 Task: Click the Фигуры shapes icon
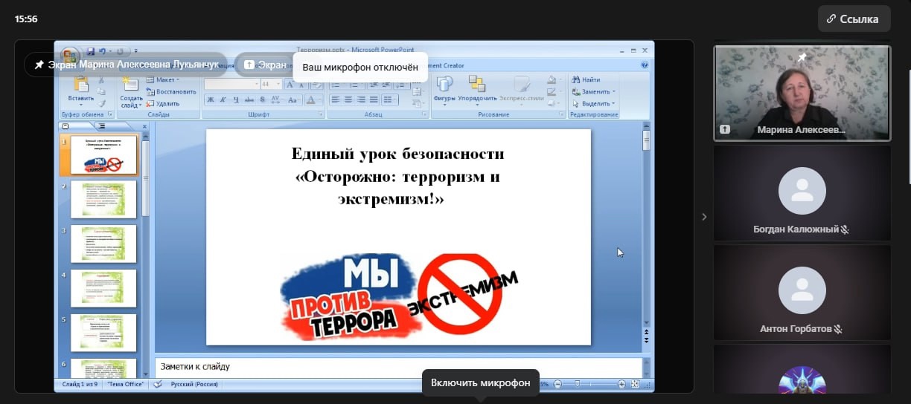tap(445, 84)
